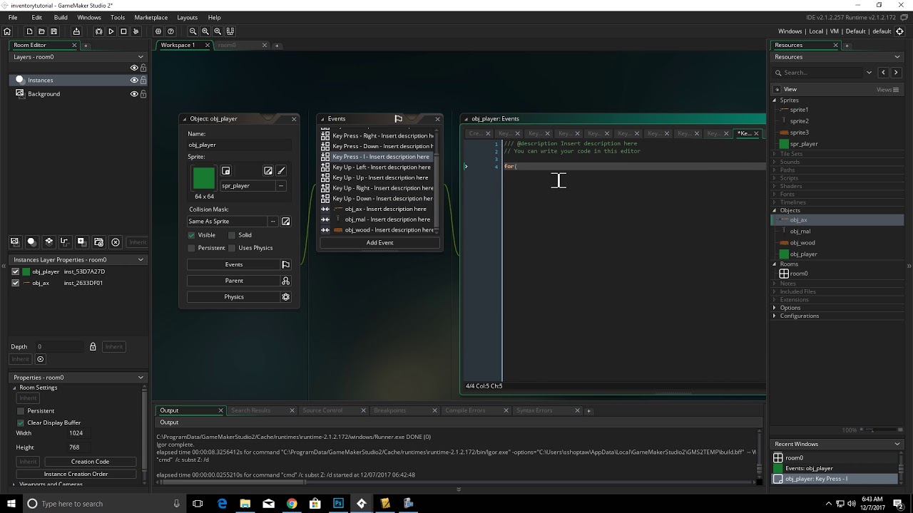Create a new background layer icon
Viewport: 913px width, 513px height.
coord(14,242)
